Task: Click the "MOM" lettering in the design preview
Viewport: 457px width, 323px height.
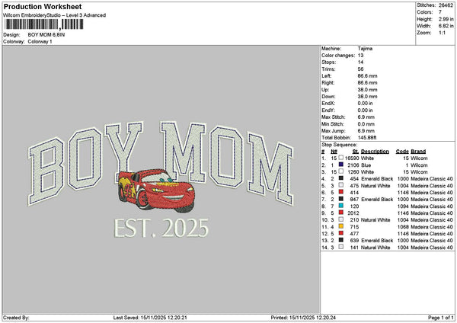Action: click(x=227, y=163)
